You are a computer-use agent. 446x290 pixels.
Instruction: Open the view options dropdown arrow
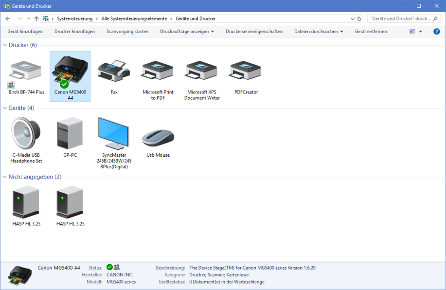click(420, 32)
